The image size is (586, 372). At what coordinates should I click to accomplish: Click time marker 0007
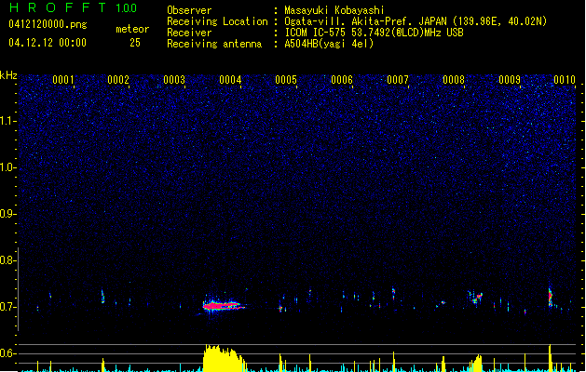click(398, 80)
